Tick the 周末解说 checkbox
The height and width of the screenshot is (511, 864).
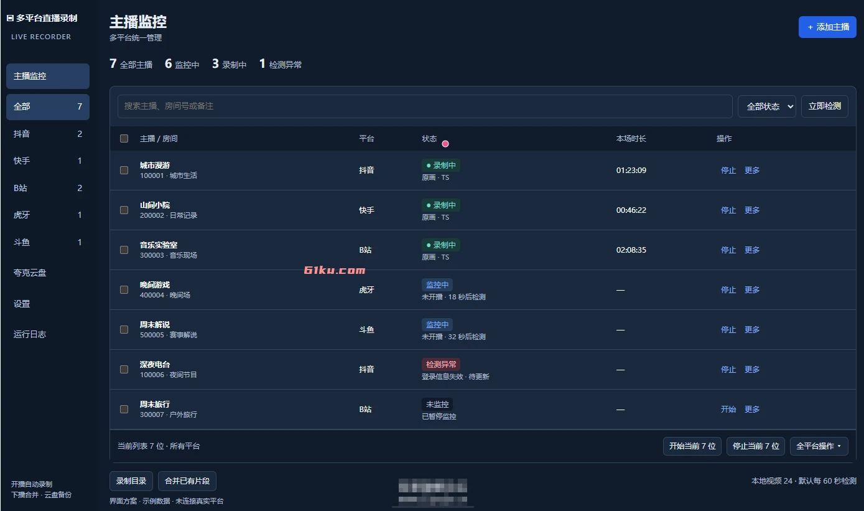click(124, 330)
